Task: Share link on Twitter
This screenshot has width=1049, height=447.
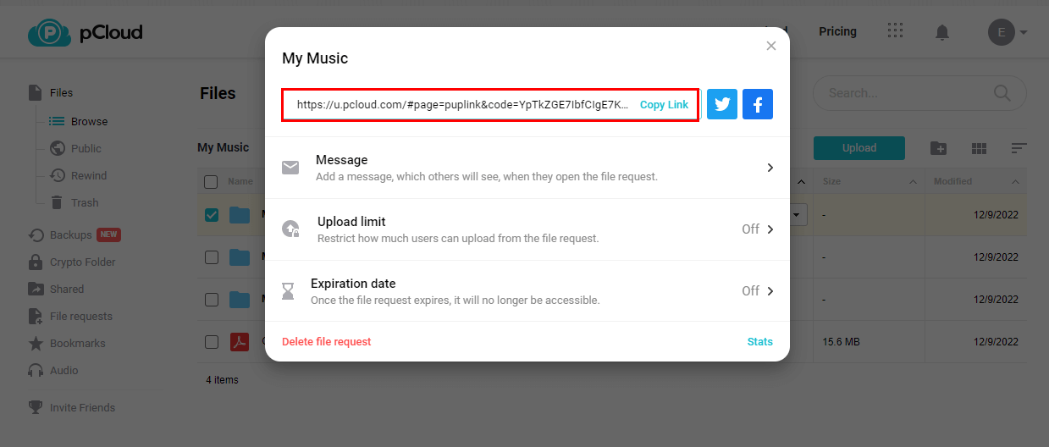Action: click(x=722, y=105)
